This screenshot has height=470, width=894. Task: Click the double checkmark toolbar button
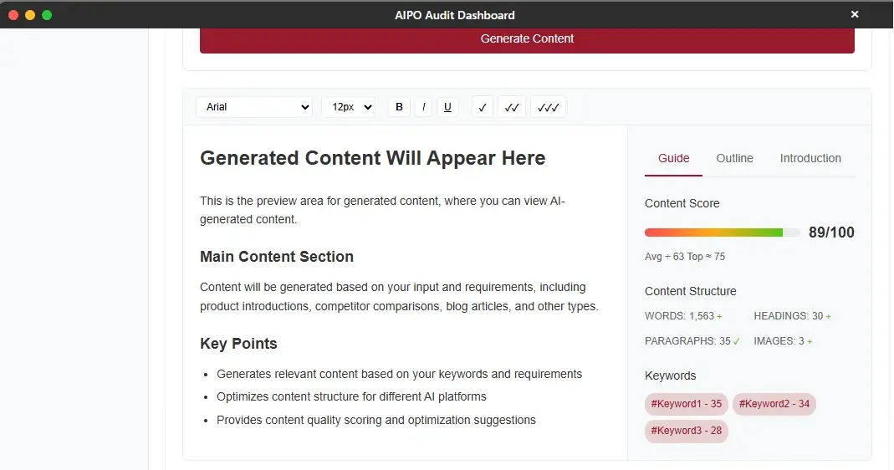click(512, 107)
